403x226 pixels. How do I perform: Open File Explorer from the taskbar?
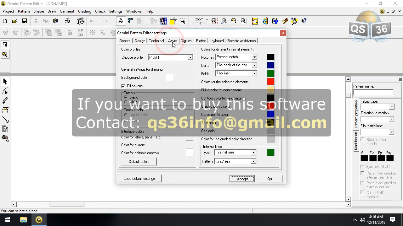coord(24,220)
